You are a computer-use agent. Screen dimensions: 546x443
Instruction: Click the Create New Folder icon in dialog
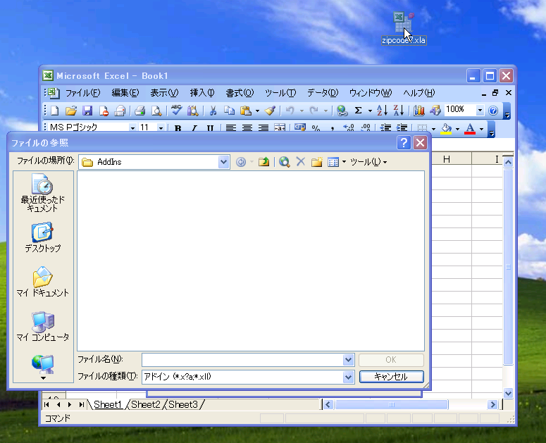[x=317, y=162]
